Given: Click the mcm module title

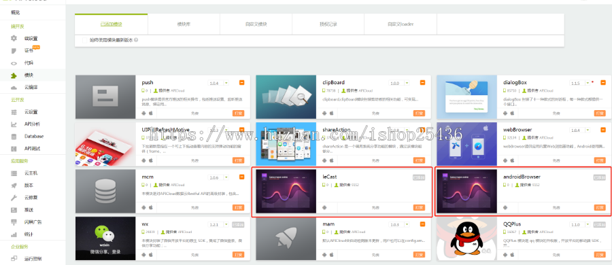Looking at the screenshot, I should [148, 177].
